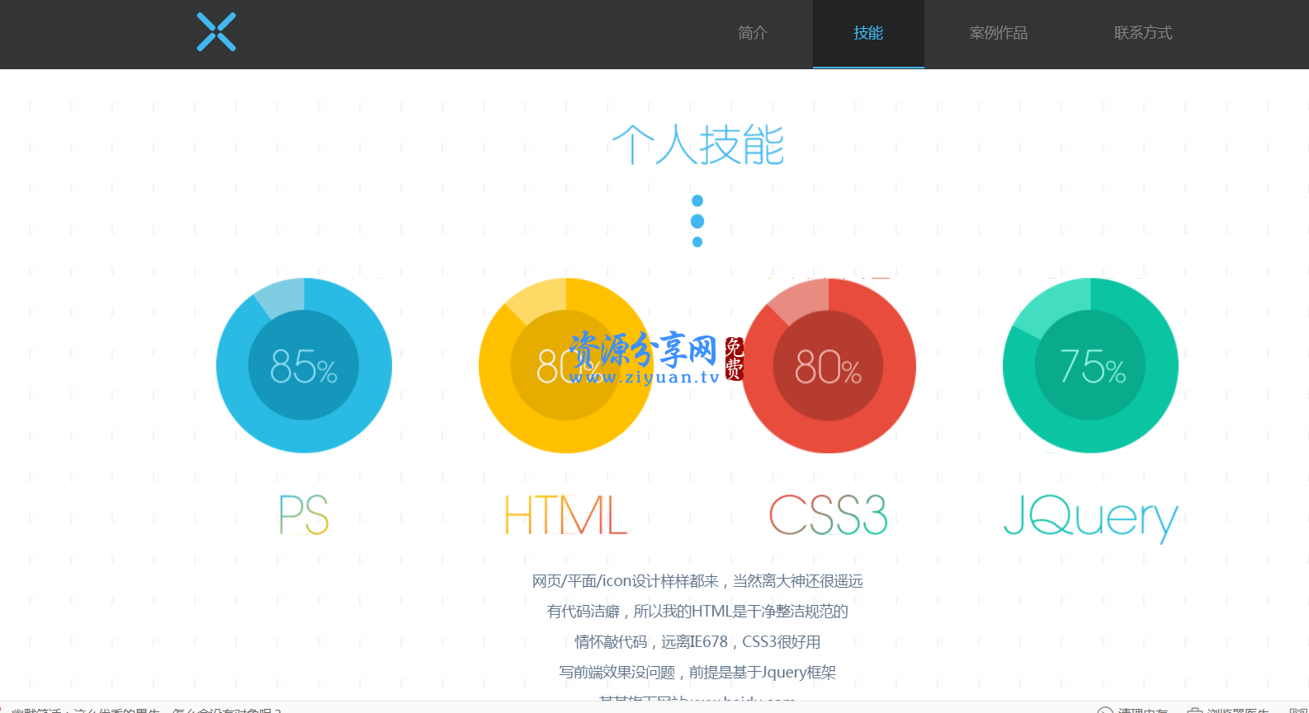Click the 个人技能 heading

pos(697,145)
